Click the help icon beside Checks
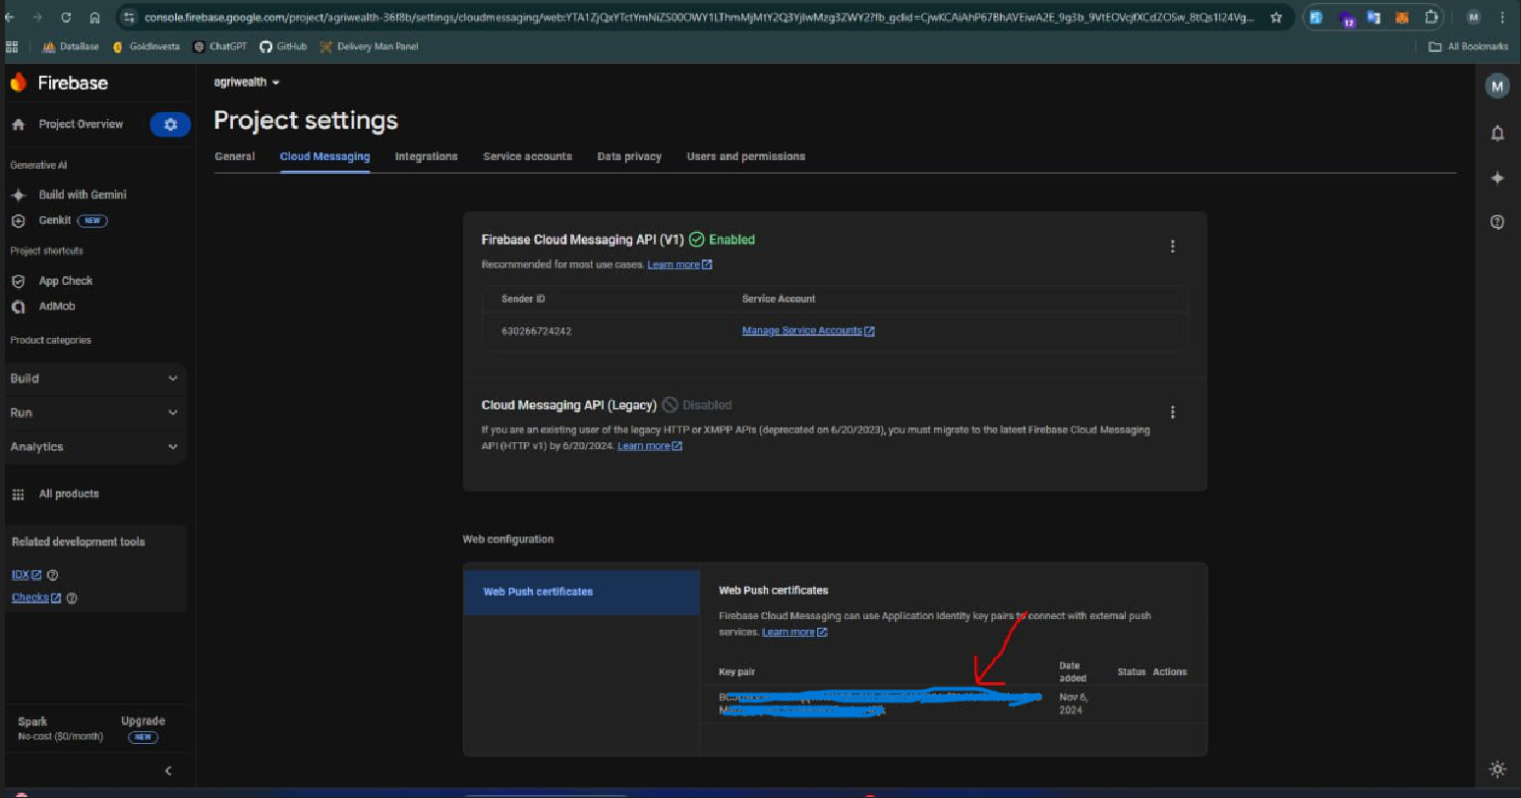 tap(72, 598)
